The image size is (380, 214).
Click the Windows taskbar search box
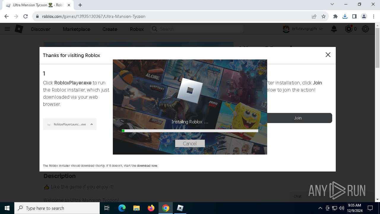(57, 208)
